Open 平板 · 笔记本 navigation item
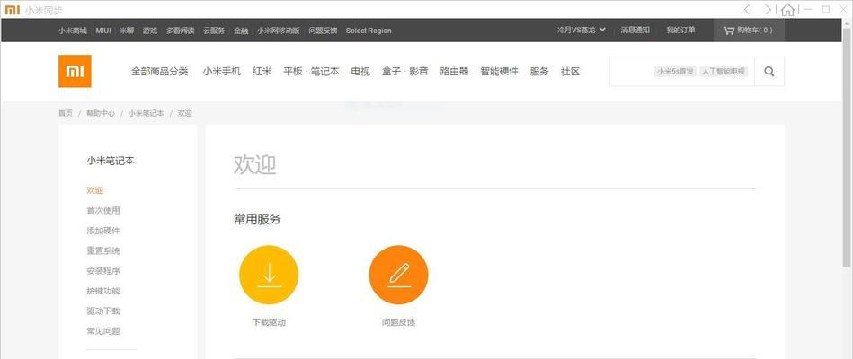Screen dimensions: 853x359 [x=311, y=71]
